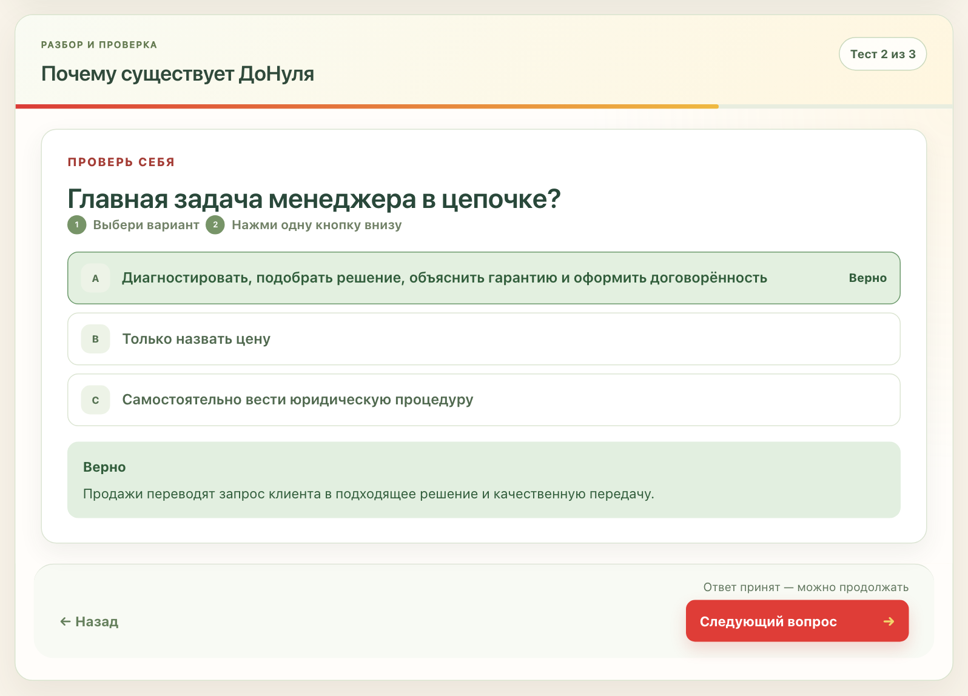Click the letter C answer badge
Screen dimensions: 968x696
point(95,400)
